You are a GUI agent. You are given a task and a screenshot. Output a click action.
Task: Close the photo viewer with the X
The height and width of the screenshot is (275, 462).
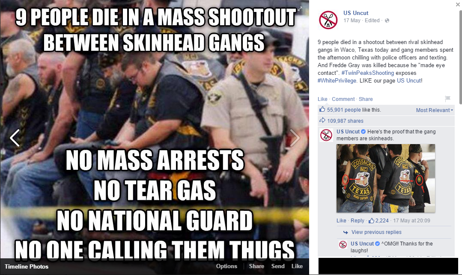458,5
